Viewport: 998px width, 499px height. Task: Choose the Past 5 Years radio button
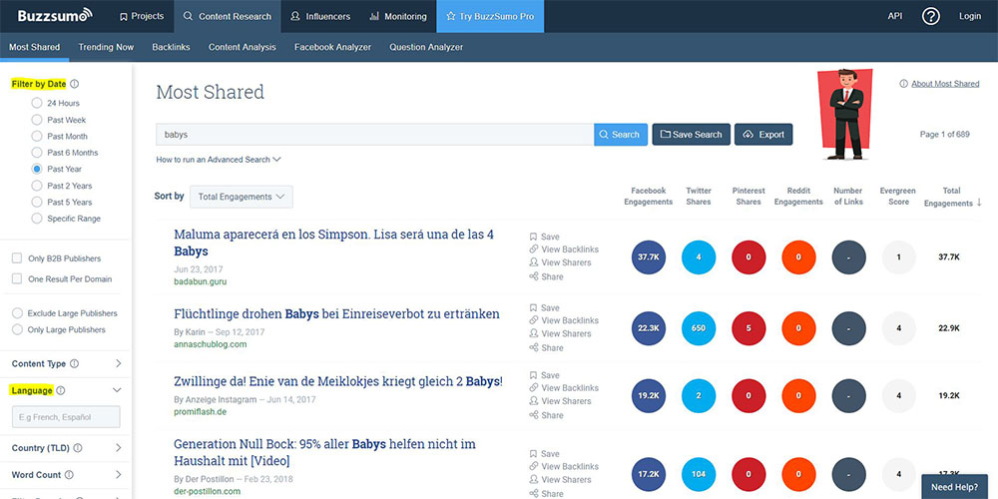(x=36, y=203)
